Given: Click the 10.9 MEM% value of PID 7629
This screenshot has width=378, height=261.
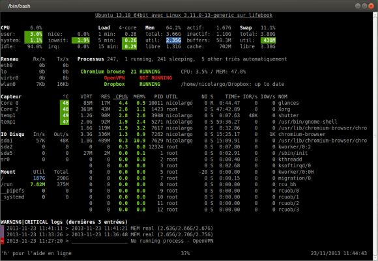Looking at the screenshot, I should 139,141.
